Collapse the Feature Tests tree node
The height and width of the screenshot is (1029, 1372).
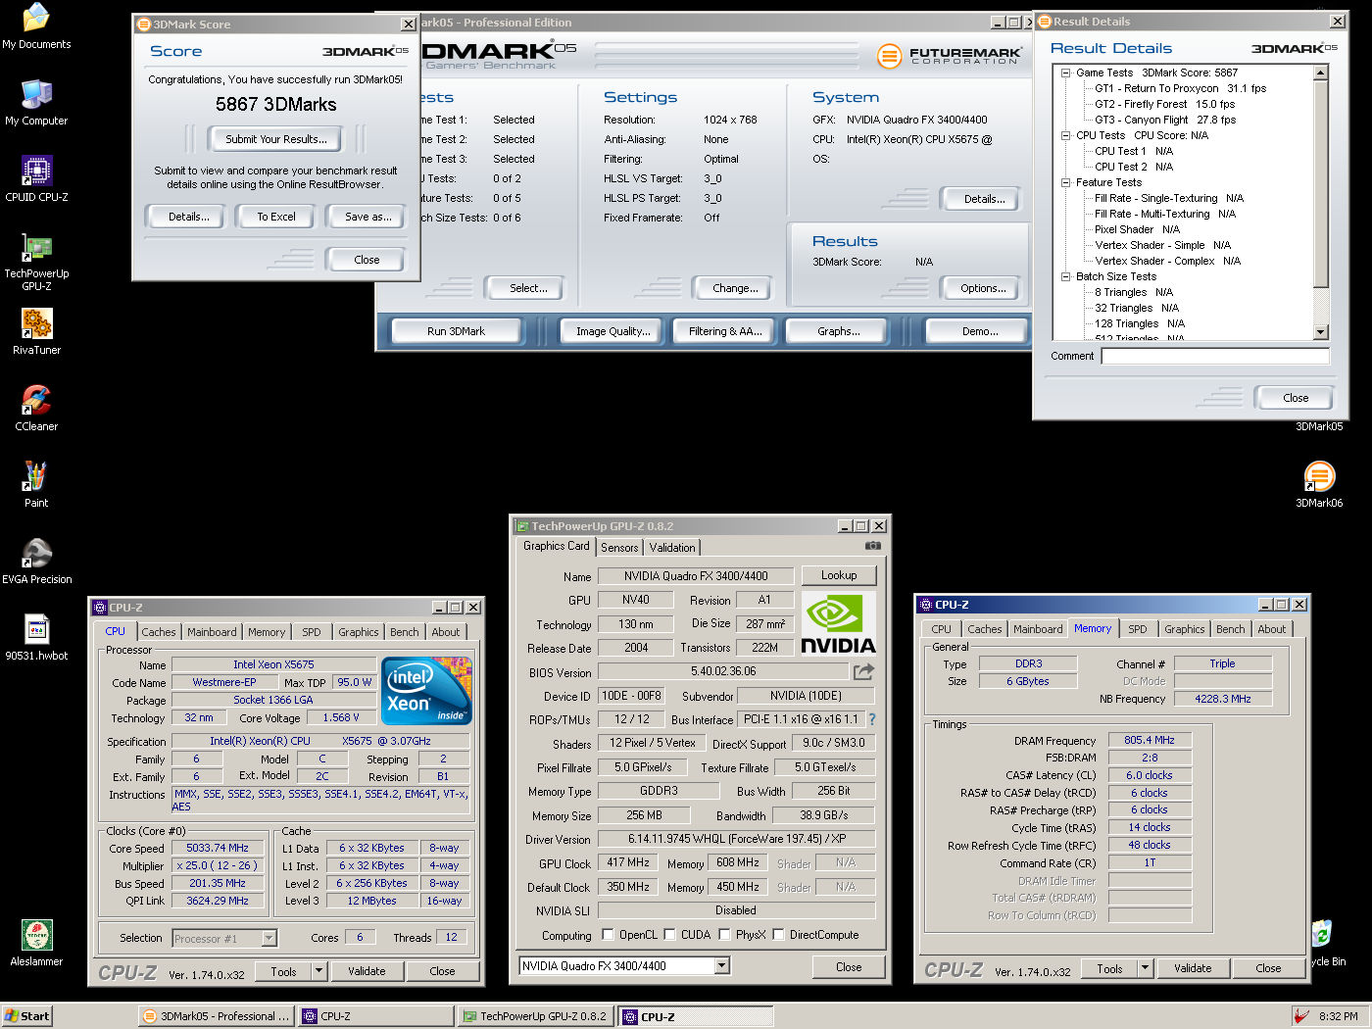(1065, 182)
